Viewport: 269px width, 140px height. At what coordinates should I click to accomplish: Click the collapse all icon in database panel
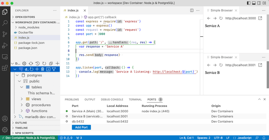point(51,63)
